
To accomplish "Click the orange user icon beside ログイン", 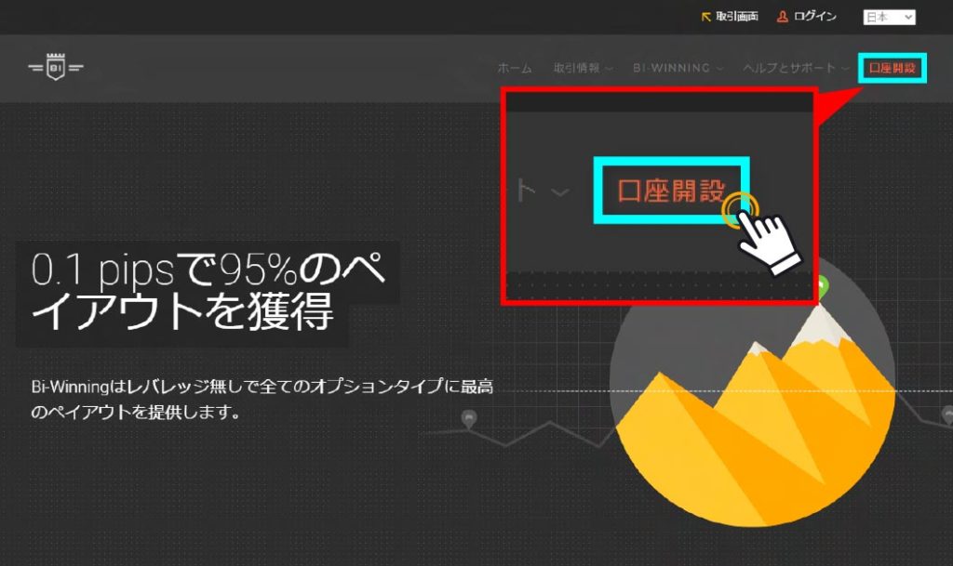I will click(783, 17).
